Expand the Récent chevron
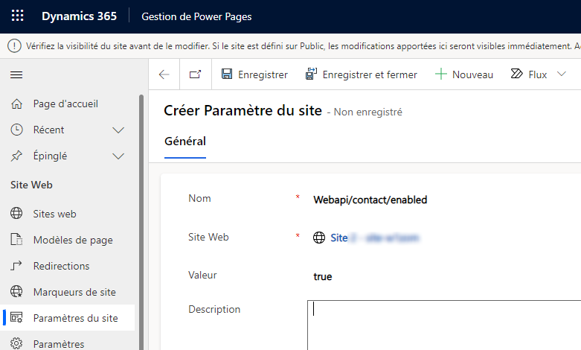 (x=118, y=130)
